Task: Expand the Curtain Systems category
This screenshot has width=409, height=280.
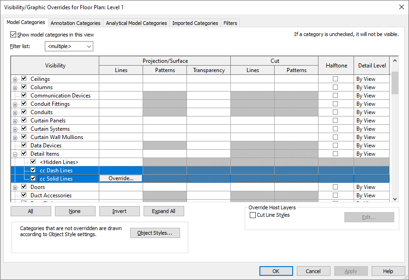Action: (x=15, y=129)
